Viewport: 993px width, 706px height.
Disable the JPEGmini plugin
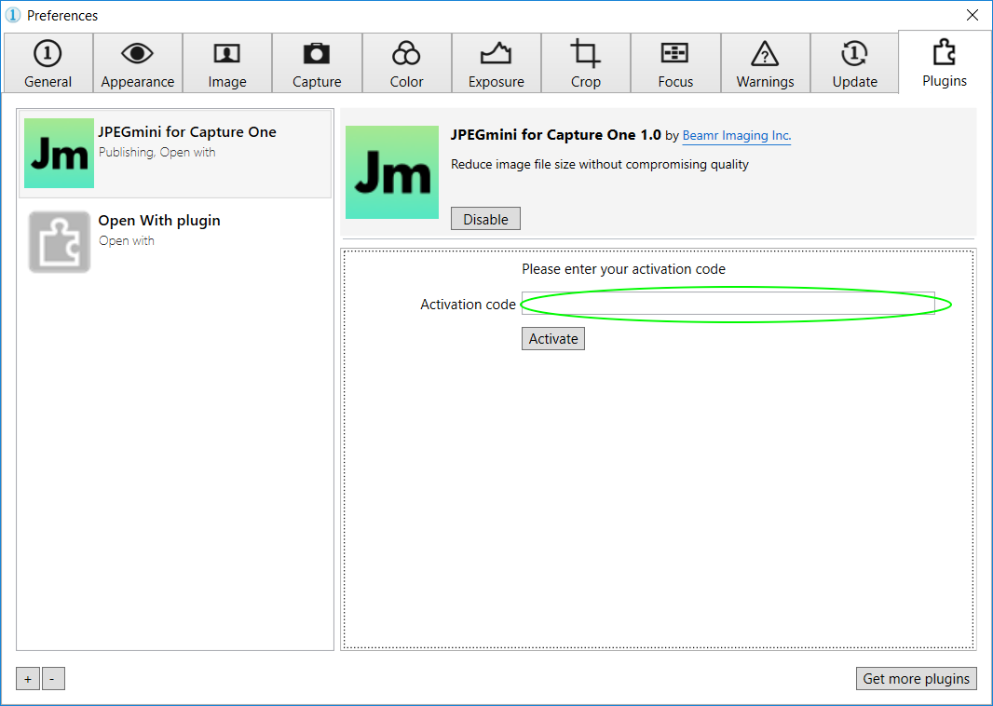point(485,219)
